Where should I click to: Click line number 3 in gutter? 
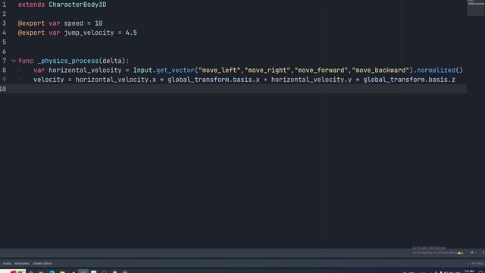(4, 24)
